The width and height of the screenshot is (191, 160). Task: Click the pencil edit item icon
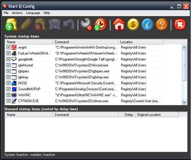(26, 24)
